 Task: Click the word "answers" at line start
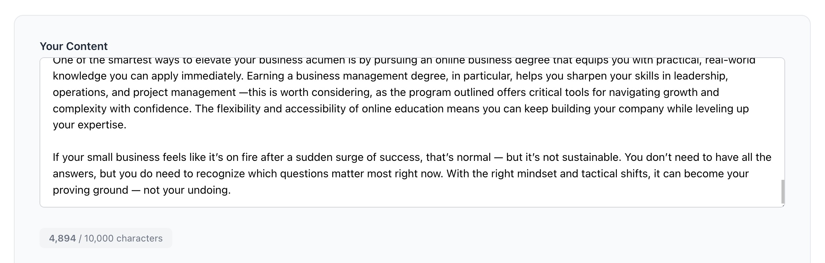point(74,174)
